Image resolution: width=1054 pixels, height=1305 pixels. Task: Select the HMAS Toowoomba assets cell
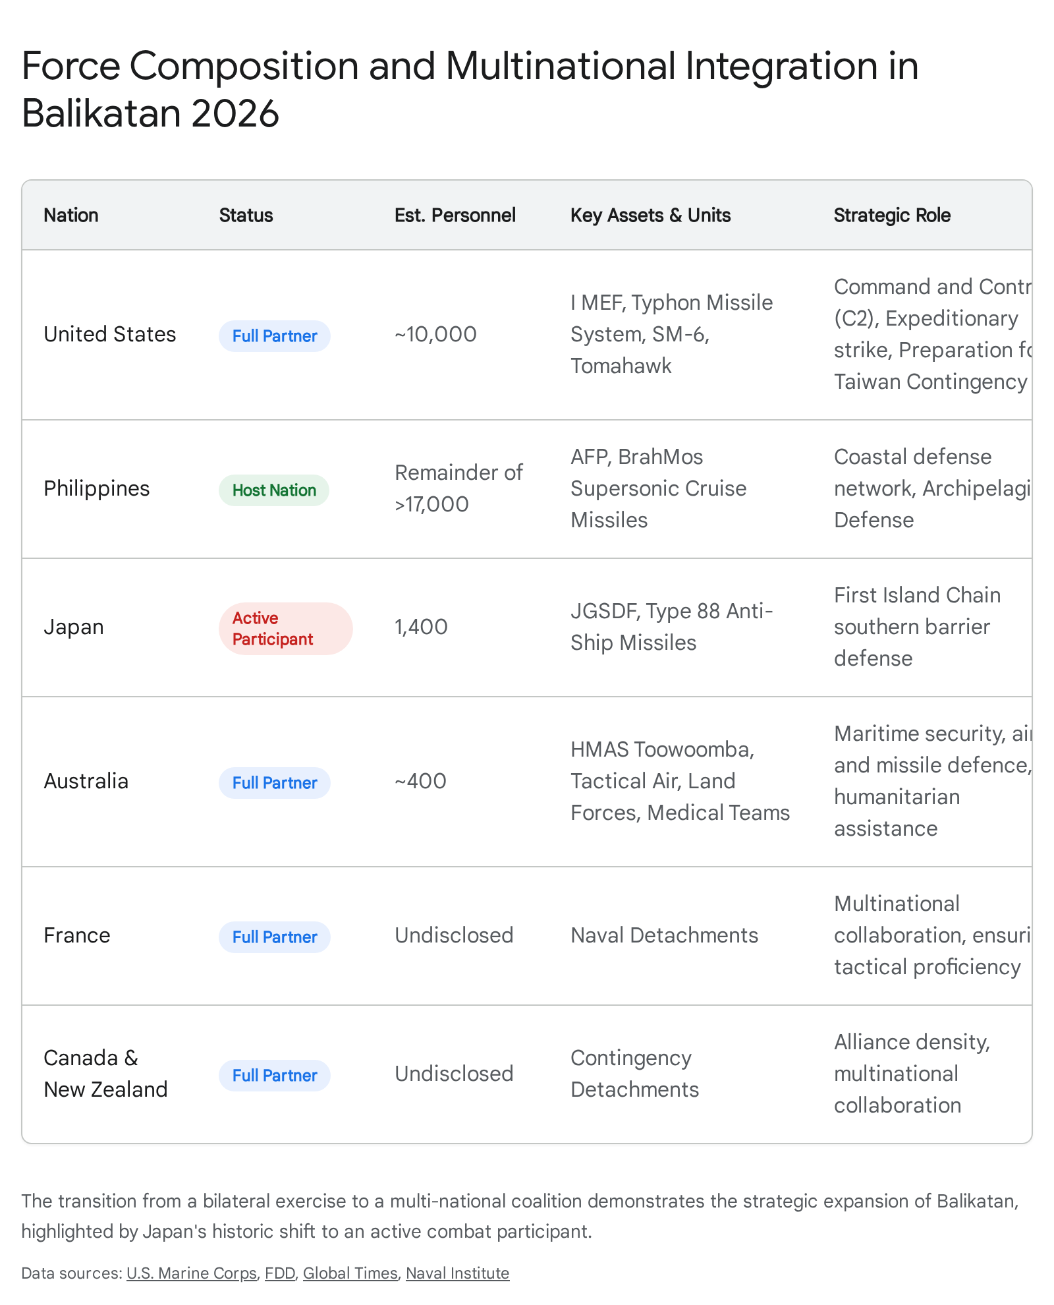[680, 781]
